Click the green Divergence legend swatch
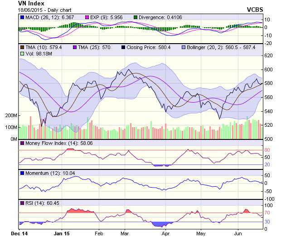The height and width of the screenshot is (243, 281). (136, 17)
